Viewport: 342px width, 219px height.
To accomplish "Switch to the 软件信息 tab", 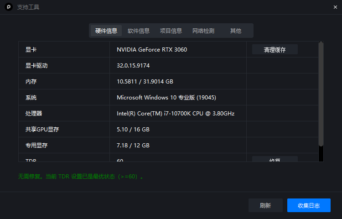I will (x=139, y=31).
